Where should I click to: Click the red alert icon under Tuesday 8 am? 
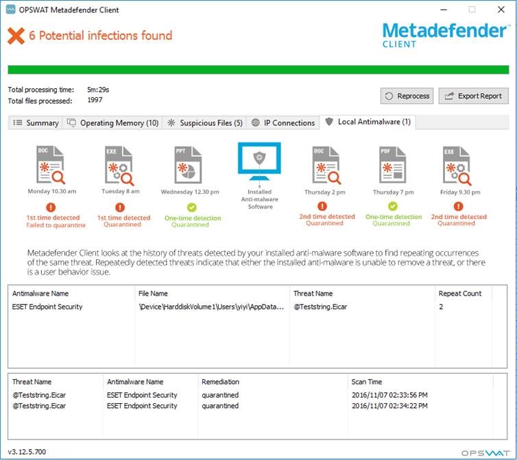[120, 207]
